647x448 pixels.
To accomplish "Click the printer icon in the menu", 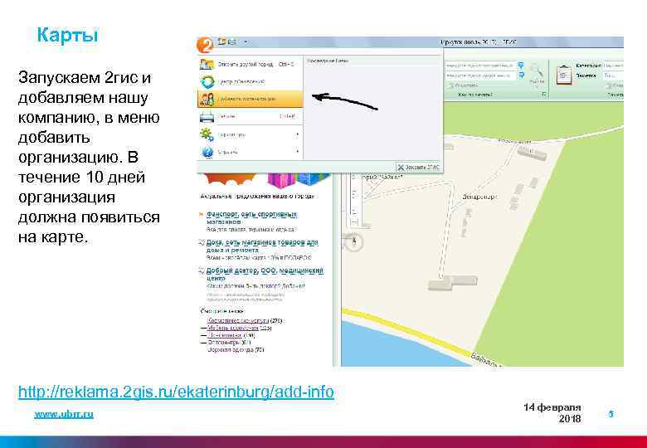I will click(x=207, y=117).
